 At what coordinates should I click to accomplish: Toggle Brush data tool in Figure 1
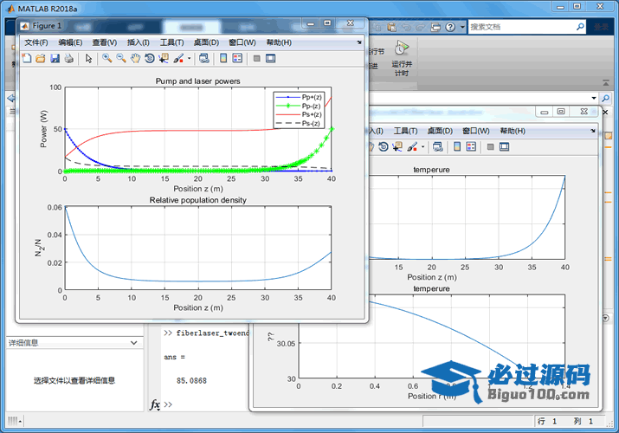(x=178, y=58)
